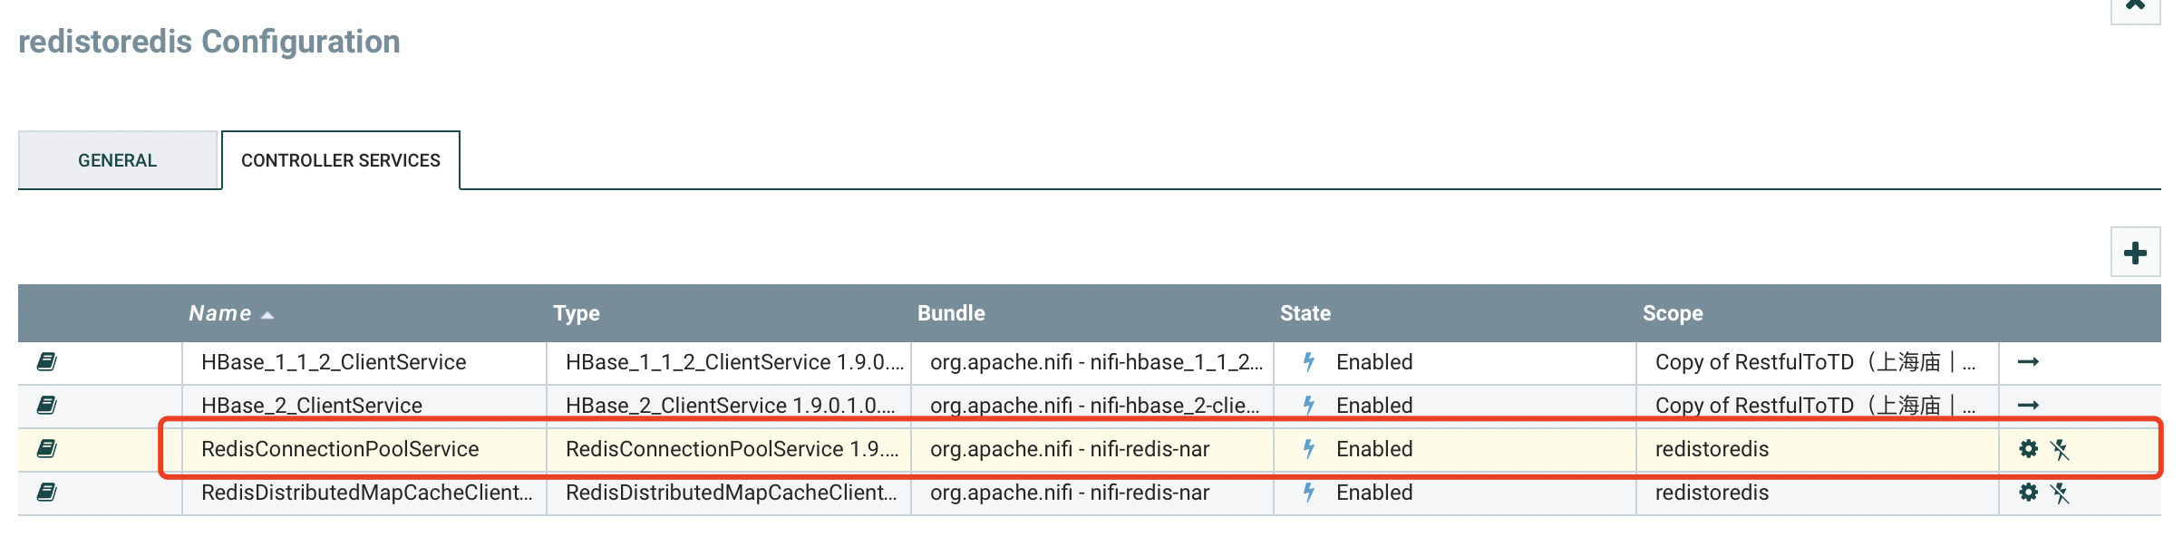Image resolution: width=2183 pixels, height=536 pixels.
Task: Sort services by Bundle column header
Action: click(x=951, y=313)
